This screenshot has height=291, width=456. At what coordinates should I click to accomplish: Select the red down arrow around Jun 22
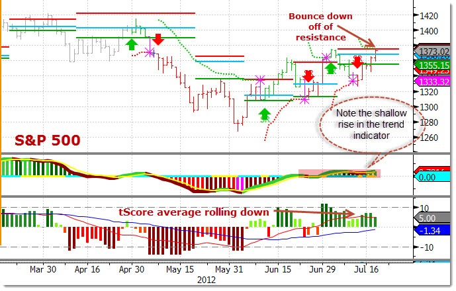[x=308, y=76]
